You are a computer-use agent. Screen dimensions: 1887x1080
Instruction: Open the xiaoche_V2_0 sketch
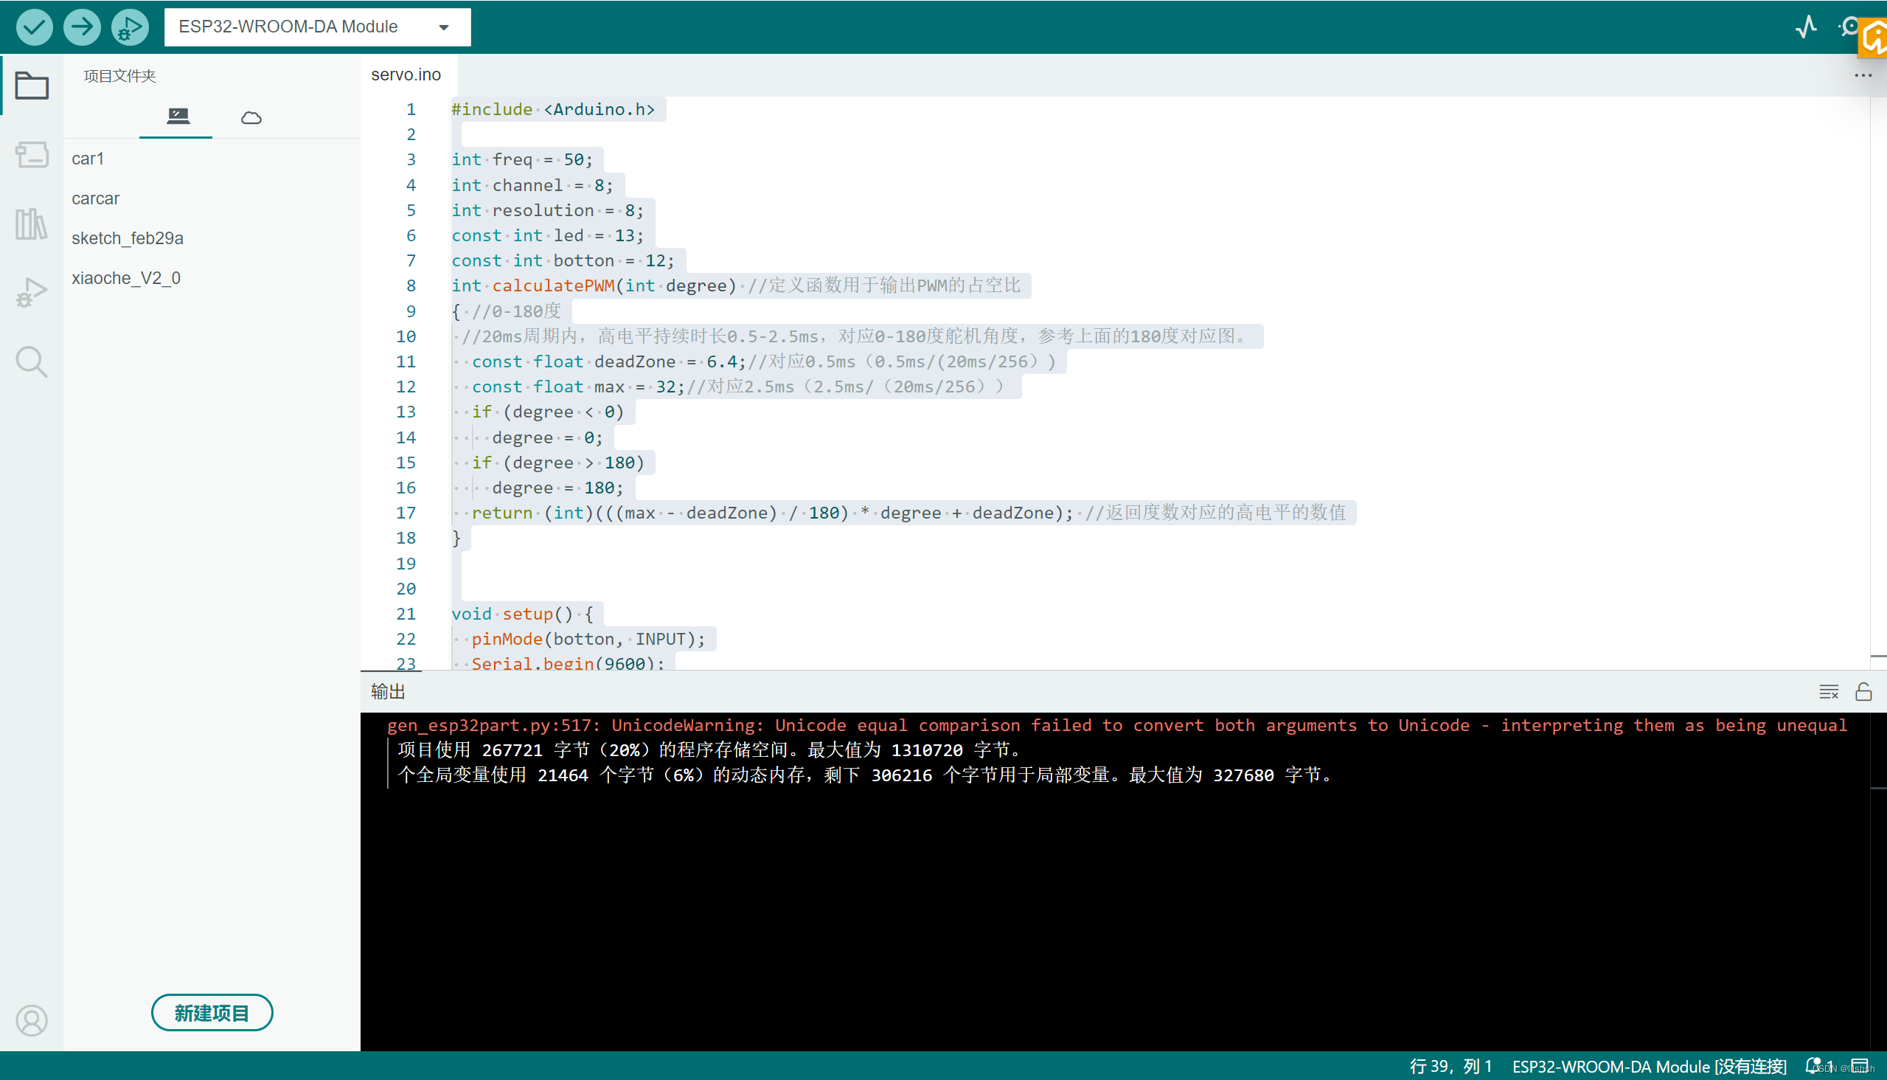coord(126,278)
